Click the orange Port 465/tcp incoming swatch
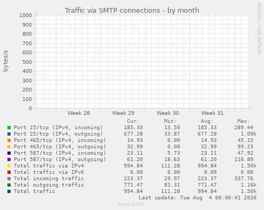Viewport: 264px width, 210px height. coord(9,140)
